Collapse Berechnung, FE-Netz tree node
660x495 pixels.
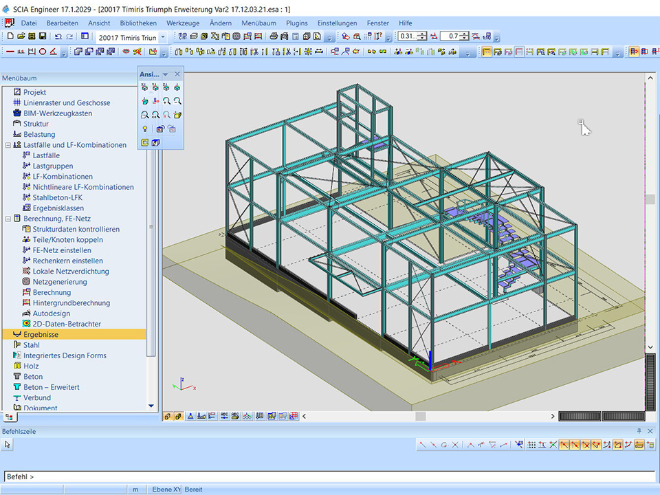point(8,219)
